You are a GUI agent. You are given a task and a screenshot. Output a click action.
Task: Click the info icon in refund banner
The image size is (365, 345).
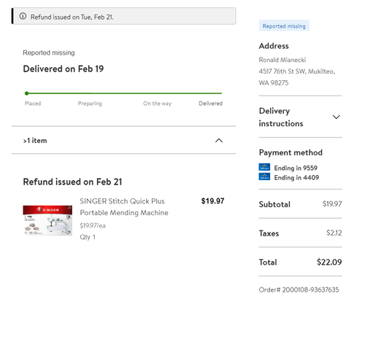(23, 16)
